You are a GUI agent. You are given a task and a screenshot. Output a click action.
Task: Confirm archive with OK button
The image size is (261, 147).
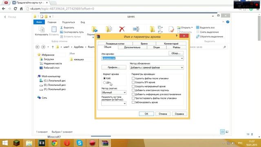click(146, 114)
